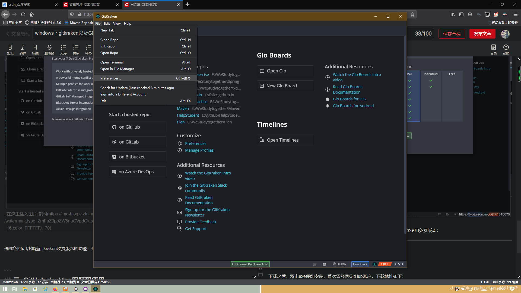Viewport: 521px width, 293px height.
Task: Click the browser home icon
Action: pyautogui.click(x=32, y=14)
